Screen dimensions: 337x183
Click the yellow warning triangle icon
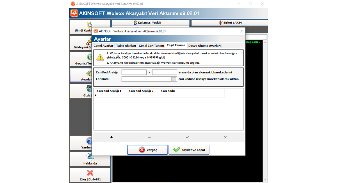point(100,57)
